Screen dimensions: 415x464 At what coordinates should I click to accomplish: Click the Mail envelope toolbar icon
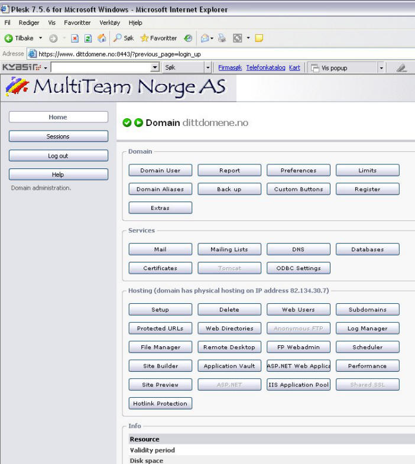tap(205, 38)
